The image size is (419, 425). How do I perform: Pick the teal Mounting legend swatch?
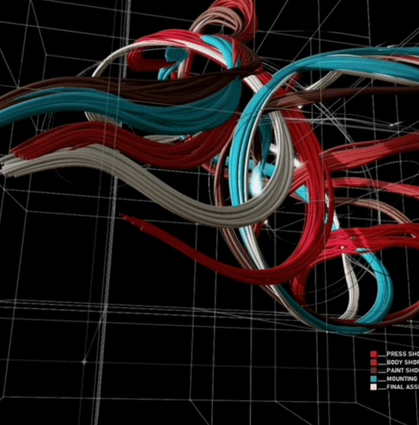[374, 379]
